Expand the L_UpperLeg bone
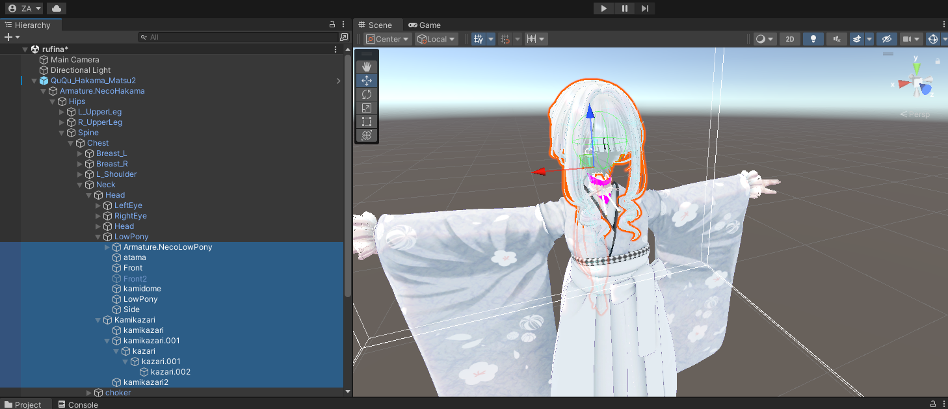 62,112
